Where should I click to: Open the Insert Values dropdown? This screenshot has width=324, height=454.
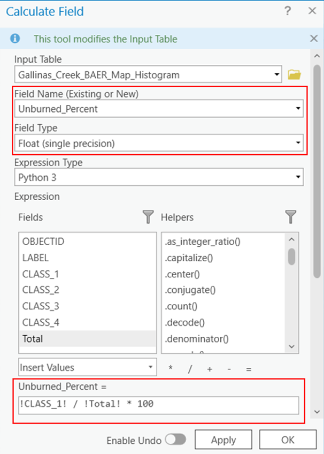(x=150, y=368)
